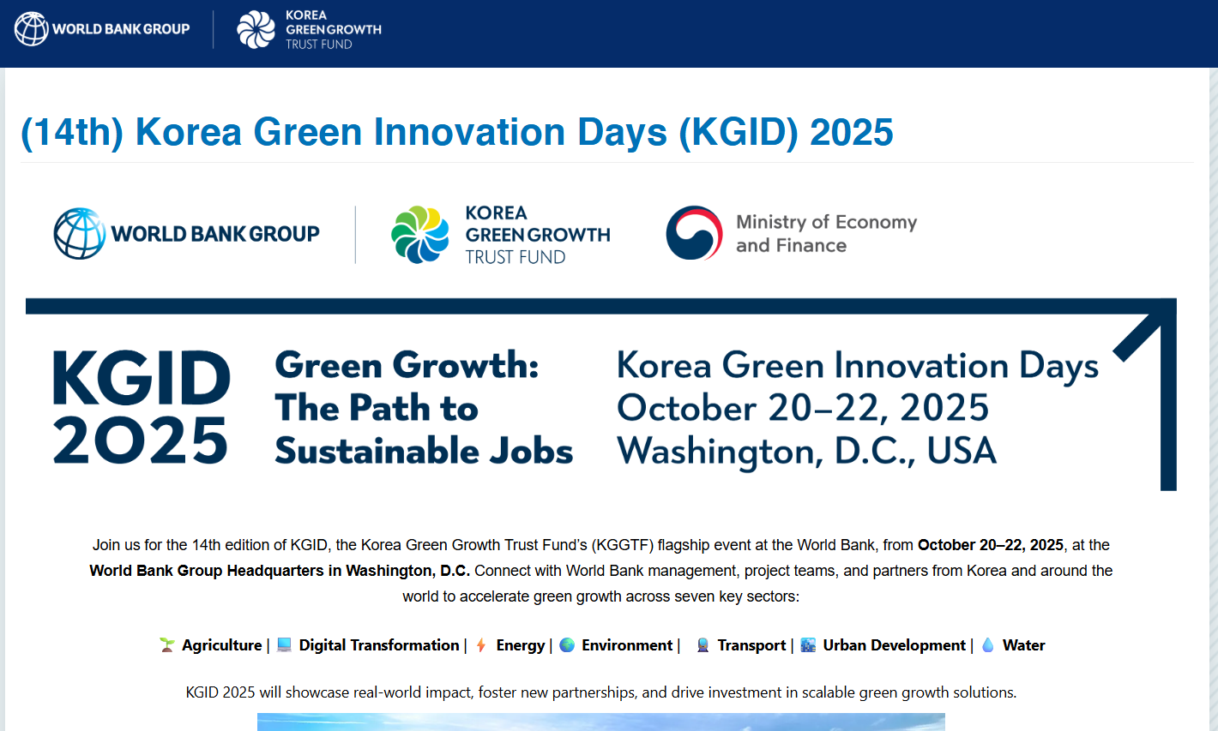Click the World Bank Group logo in header
Screen dimensions: 1218x731
click(102, 29)
